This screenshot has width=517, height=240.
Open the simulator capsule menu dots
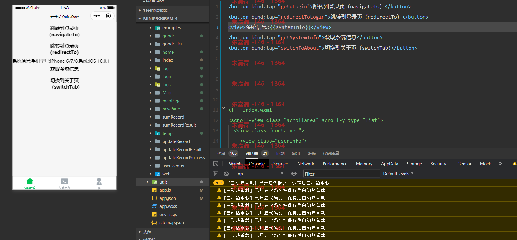click(96, 16)
